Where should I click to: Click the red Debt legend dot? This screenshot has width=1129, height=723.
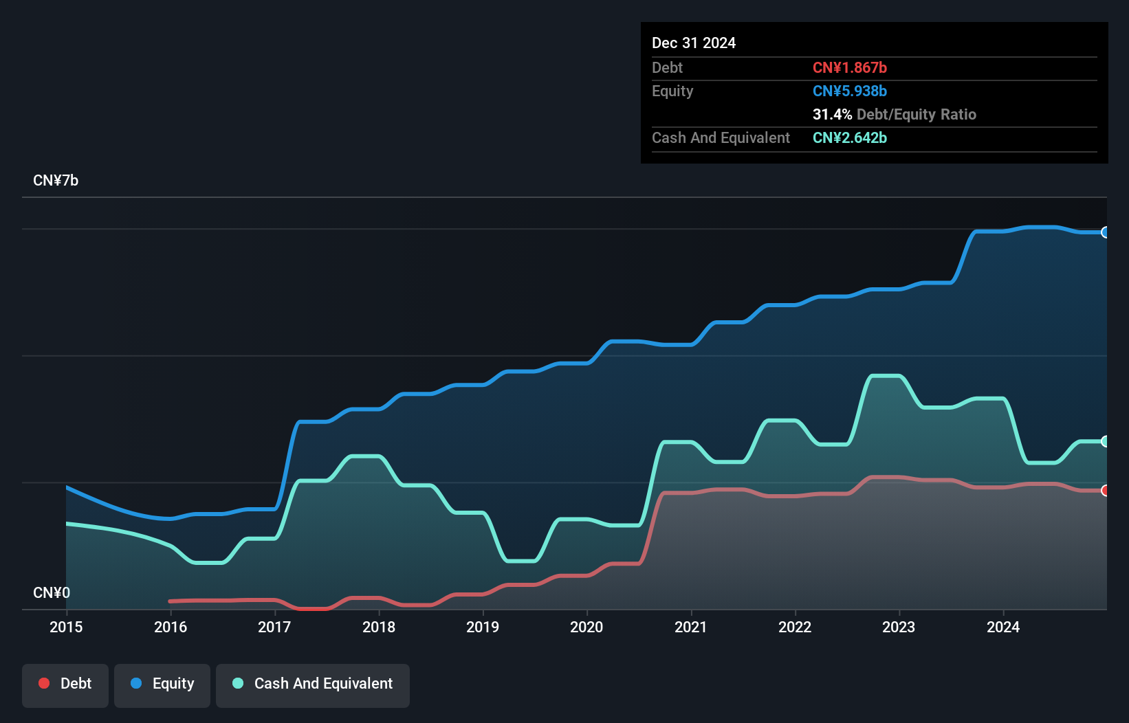(x=44, y=683)
